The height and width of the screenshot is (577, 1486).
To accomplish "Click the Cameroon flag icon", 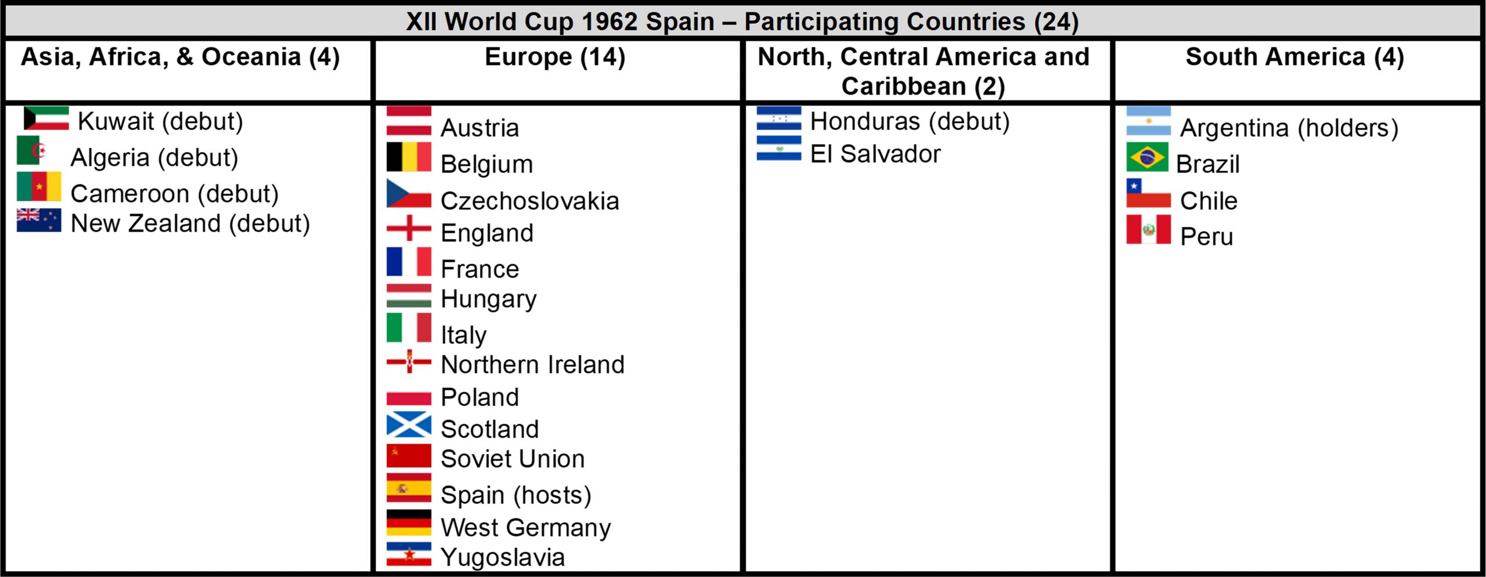I will coord(39,186).
